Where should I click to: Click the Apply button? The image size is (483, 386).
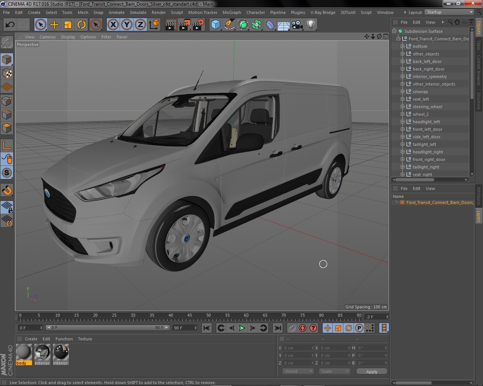pyautogui.click(x=372, y=371)
